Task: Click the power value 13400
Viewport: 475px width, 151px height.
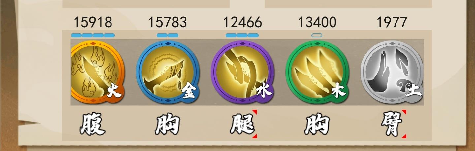Action: tap(317, 23)
